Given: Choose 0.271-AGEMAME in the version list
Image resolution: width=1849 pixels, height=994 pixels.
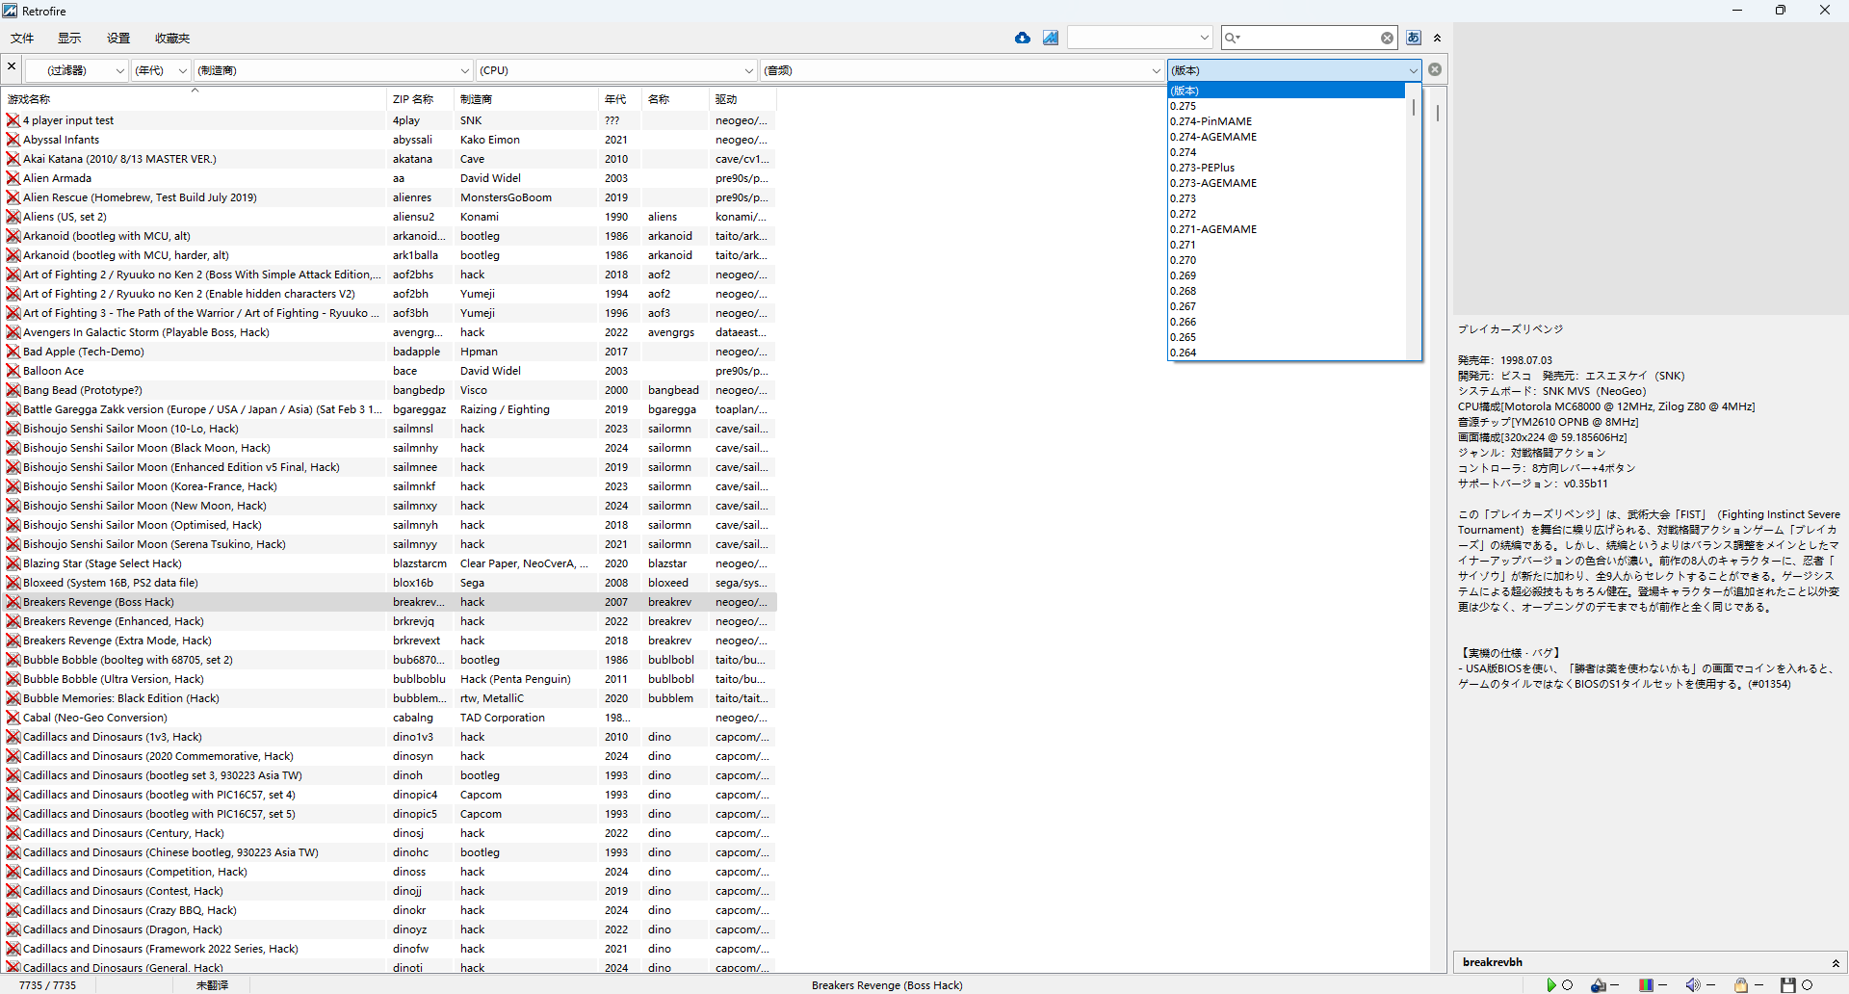Looking at the screenshot, I should [x=1287, y=229].
